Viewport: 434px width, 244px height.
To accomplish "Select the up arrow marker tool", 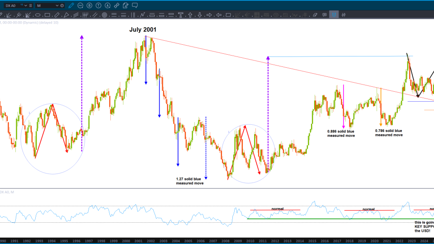I will [x=190, y=15].
